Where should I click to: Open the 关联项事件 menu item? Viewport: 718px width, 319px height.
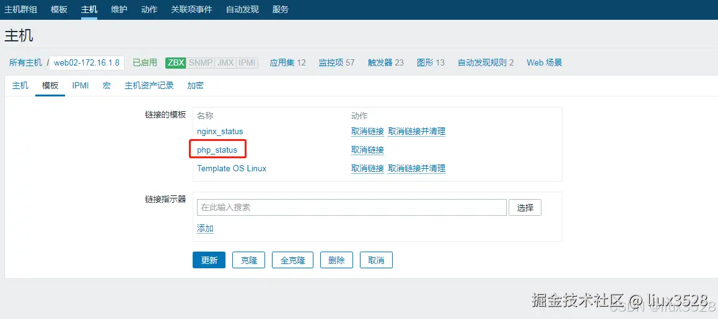point(191,9)
